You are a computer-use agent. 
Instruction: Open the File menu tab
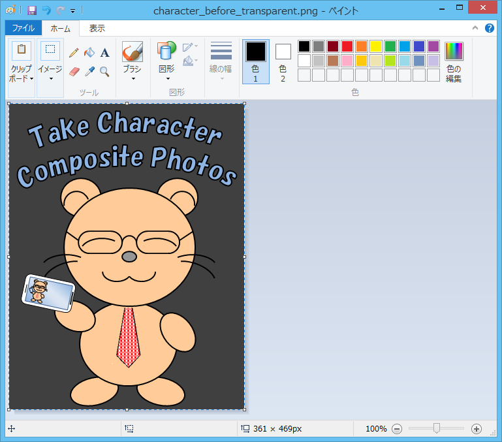24,28
